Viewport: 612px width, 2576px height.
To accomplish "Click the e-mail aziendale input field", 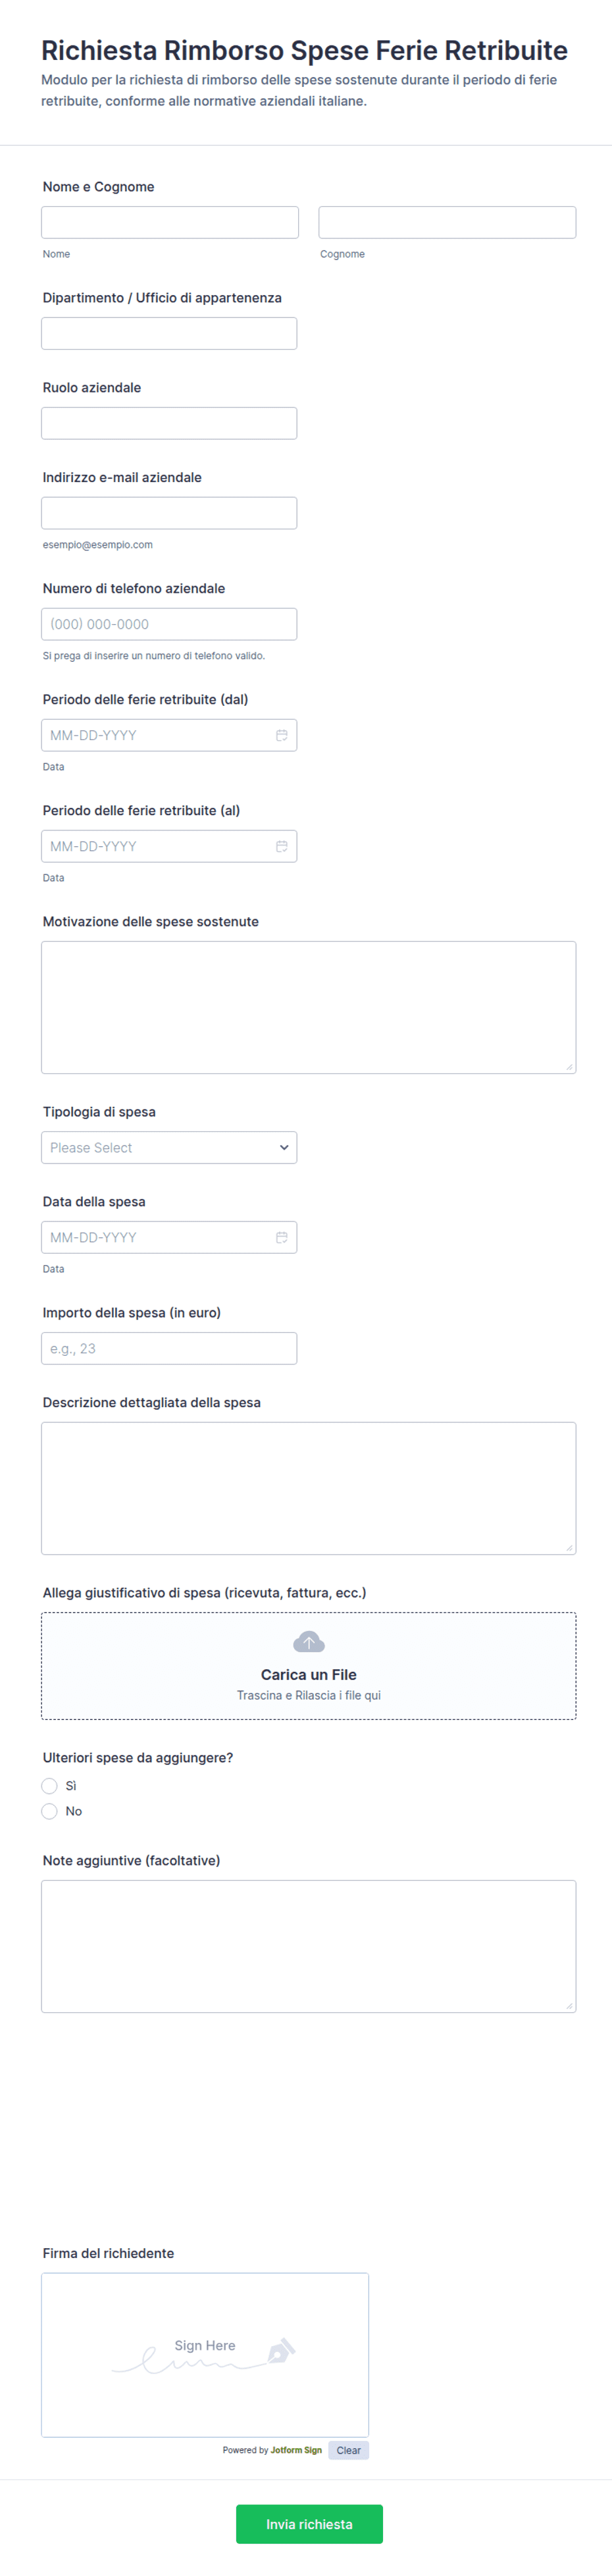I will (169, 513).
